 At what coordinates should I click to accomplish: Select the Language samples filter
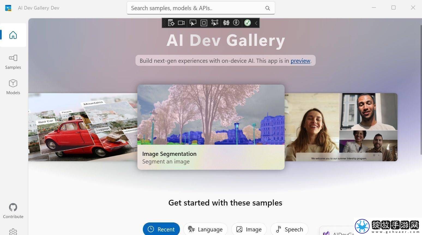tap(205, 229)
